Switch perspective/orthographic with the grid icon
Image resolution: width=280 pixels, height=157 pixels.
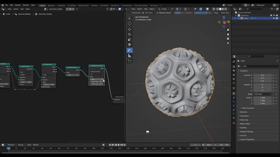coord(228,43)
